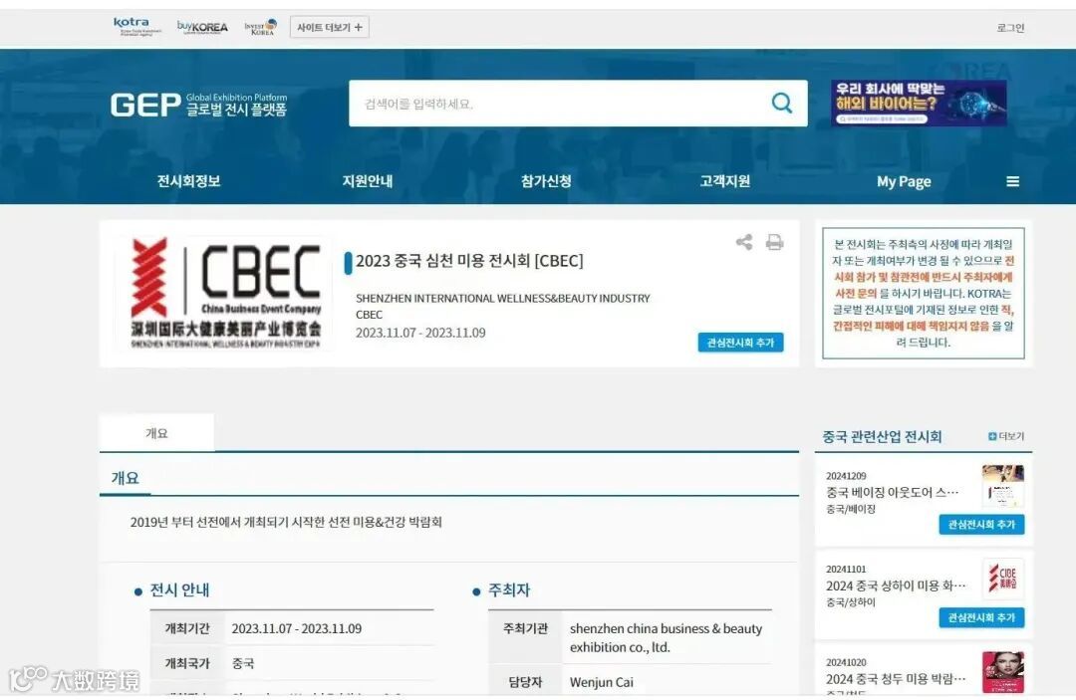1076x700 pixels.
Task: Click the KOTRA logo link
Action: pos(137,27)
